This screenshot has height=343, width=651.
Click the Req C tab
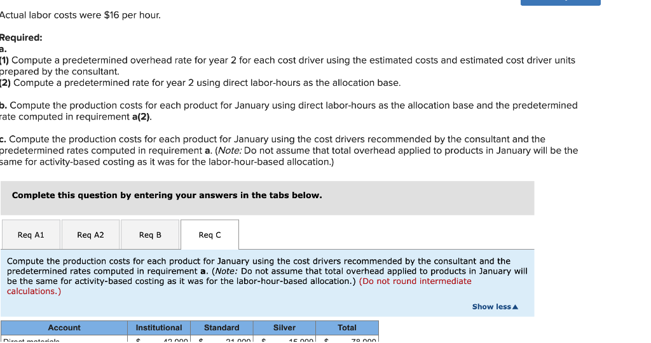[x=210, y=235]
